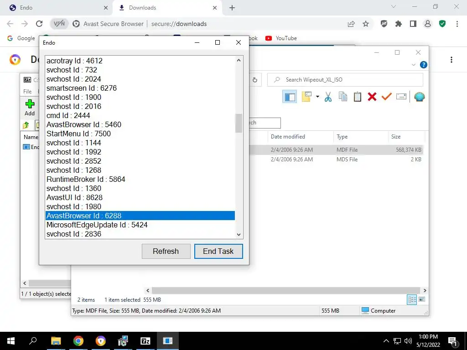Select 'MicrosoftEdgeUpdate Id : 5424' row
Image resolution: width=467 pixels, height=350 pixels.
click(140, 225)
